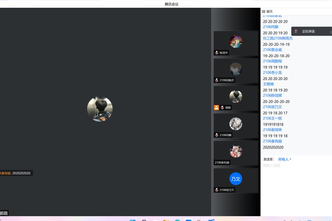The height and width of the screenshot is (221, 332).
Task: Open the Windows Start menu
Action: coord(132,220)
